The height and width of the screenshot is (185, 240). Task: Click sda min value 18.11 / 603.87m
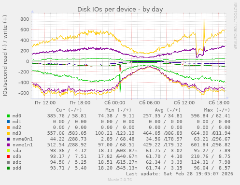(x=118, y=151)
